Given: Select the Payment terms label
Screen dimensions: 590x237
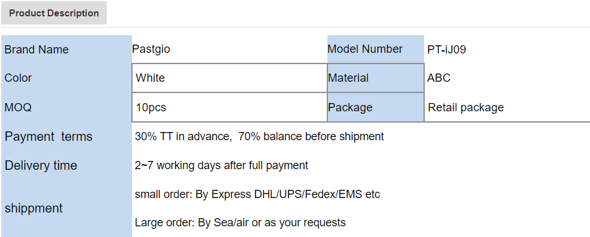Looking at the screenshot, I should coord(48,136).
